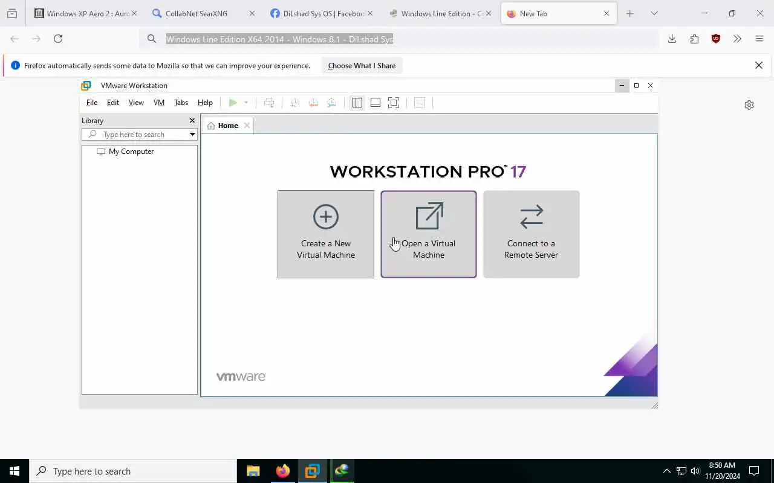Click the Unity mode toolbar icon
The image size is (774, 483).
pyautogui.click(x=420, y=103)
